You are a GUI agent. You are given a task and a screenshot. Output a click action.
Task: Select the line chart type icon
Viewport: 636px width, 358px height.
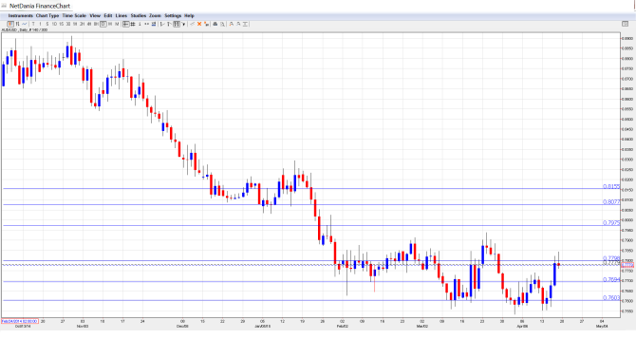click(25, 24)
